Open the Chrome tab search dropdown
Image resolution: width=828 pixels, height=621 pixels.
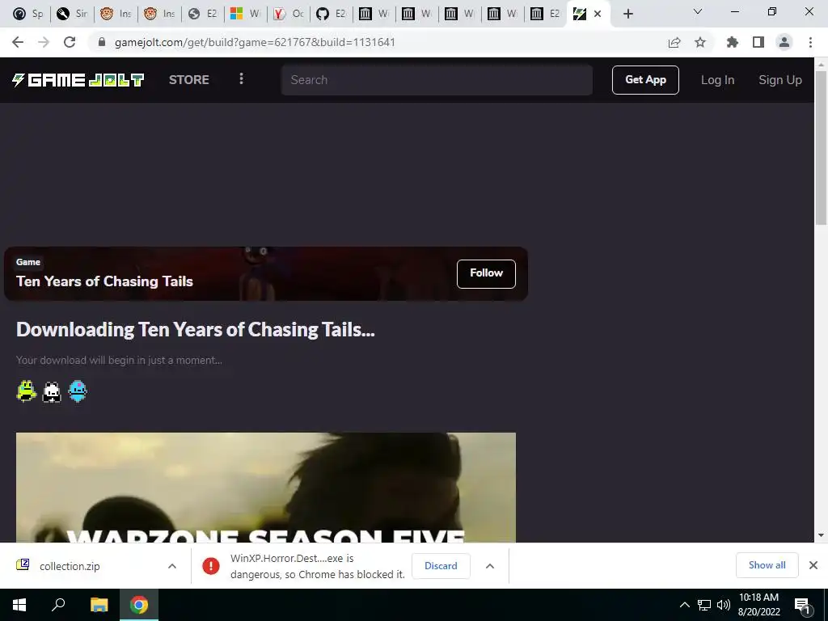(698, 11)
